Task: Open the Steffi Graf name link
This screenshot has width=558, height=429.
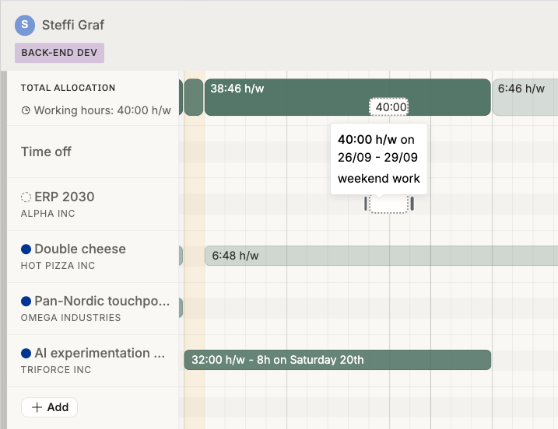Action: coord(73,25)
